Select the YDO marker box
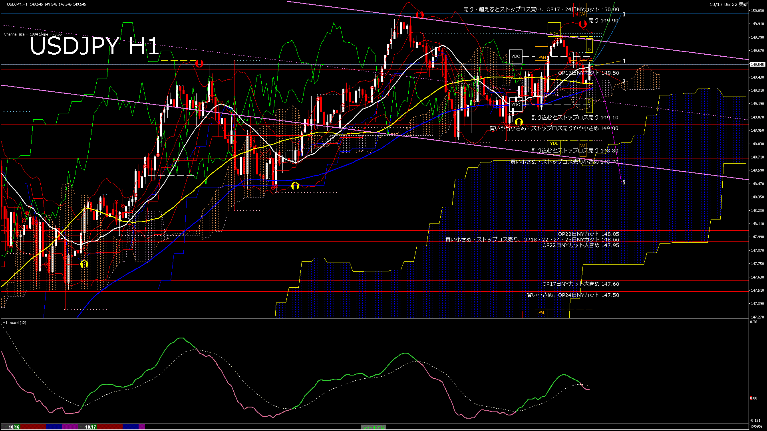 [x=516, y=105]
